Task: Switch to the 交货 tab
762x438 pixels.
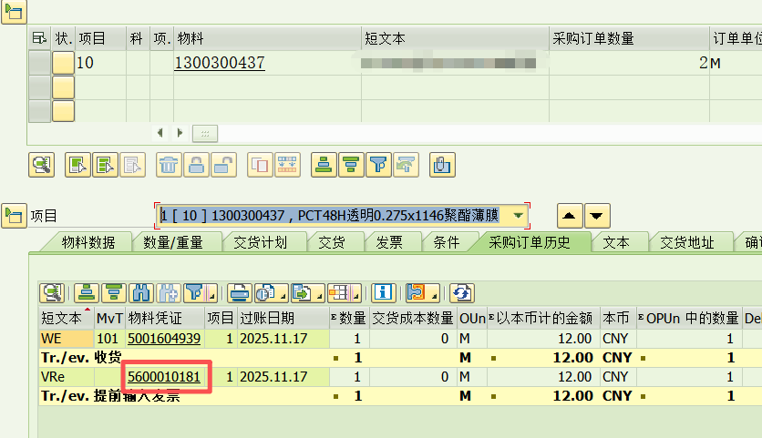Action: 332,242
